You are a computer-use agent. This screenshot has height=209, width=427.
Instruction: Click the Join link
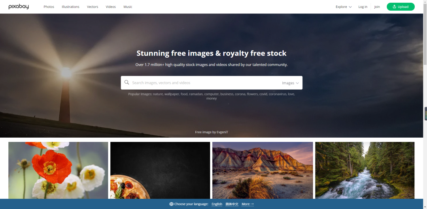pyautogui.click(x=377, y=7)
